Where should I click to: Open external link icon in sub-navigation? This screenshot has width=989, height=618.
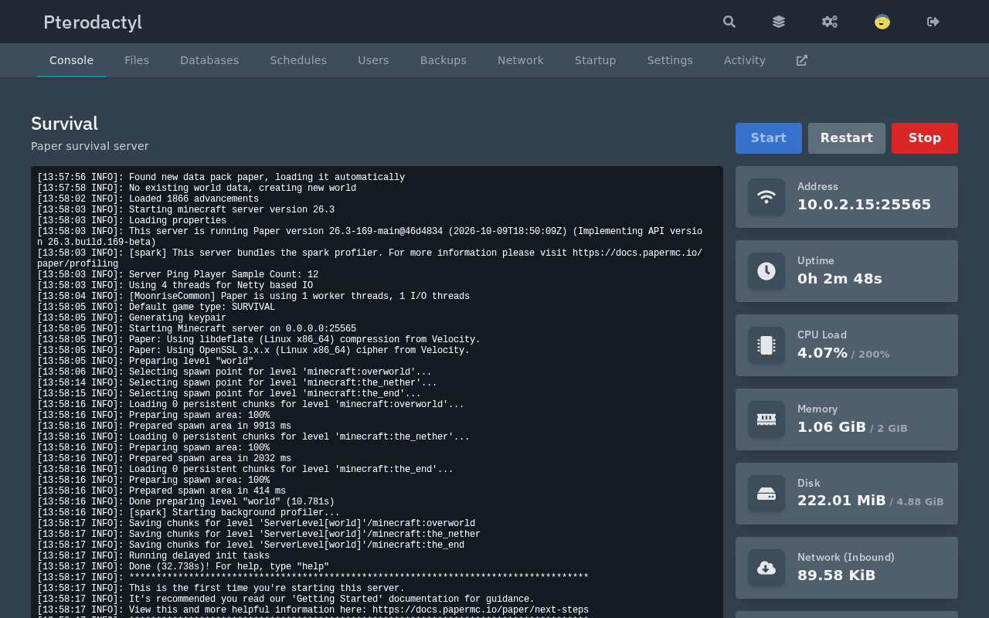click(x=802, y=60)
